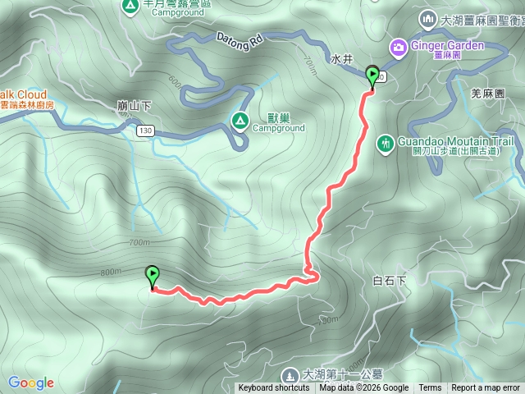
Task: Click the 白石下 place label
Action: point(390,281)
